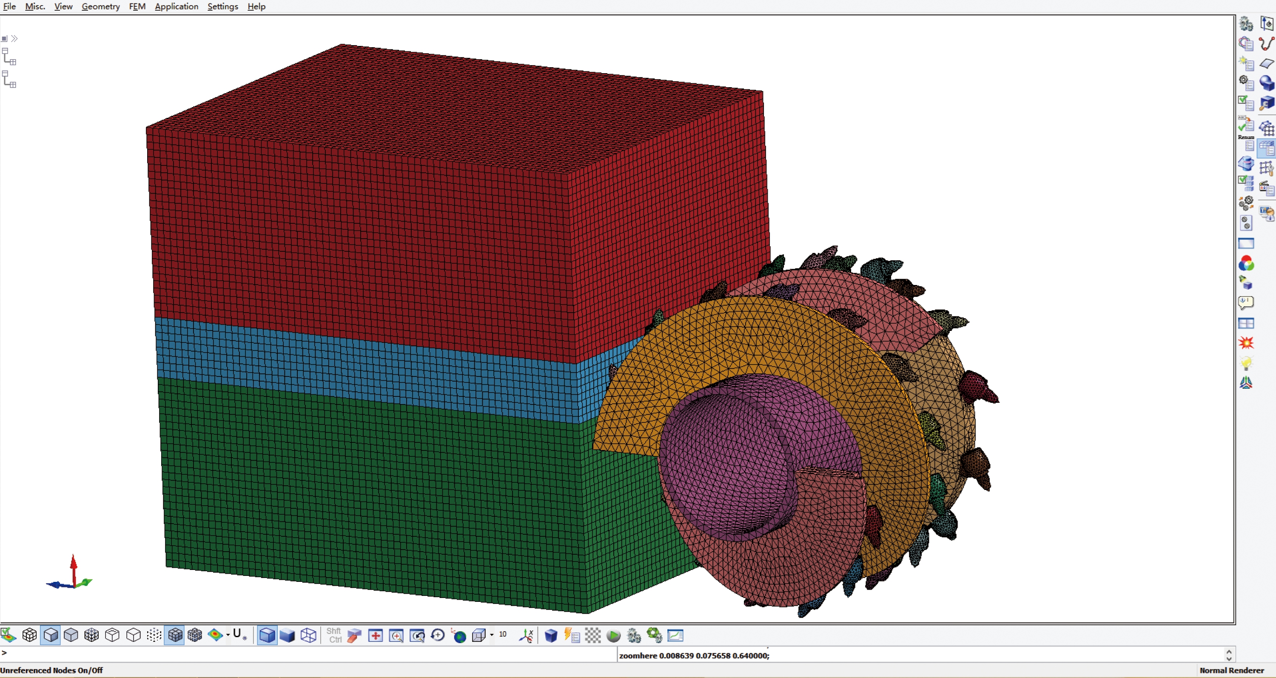Click the gray isometric view cube icon

(479, 635)
